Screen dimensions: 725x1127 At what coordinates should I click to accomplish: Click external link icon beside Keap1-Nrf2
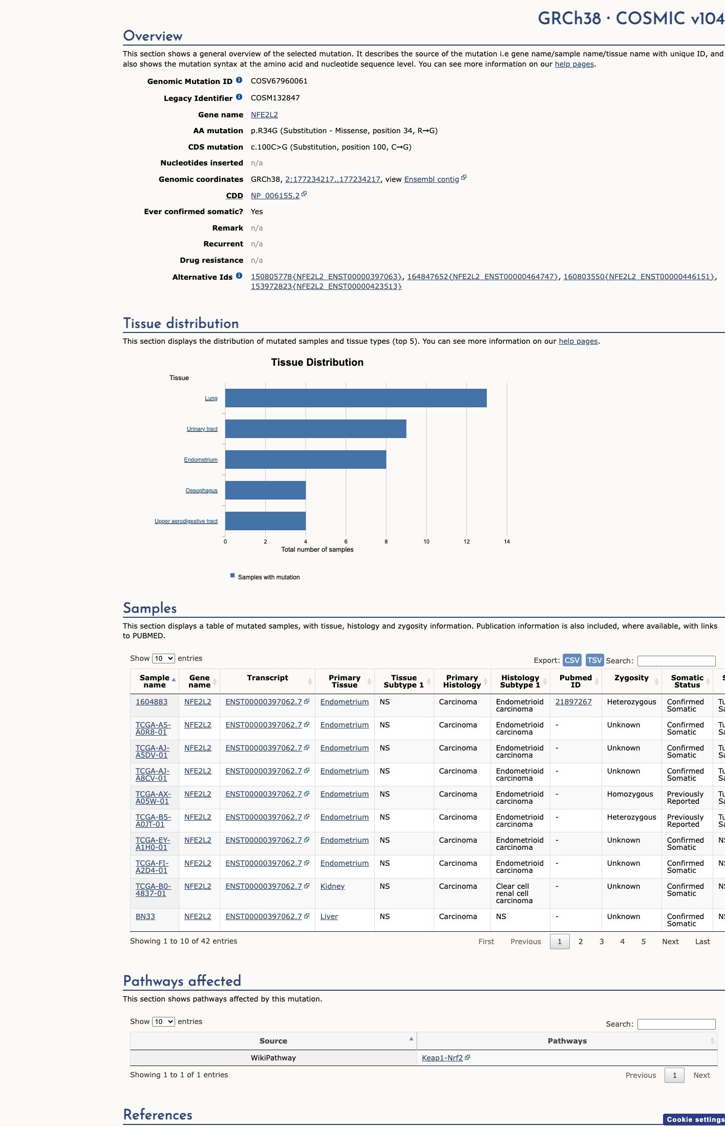point(467,1057)
